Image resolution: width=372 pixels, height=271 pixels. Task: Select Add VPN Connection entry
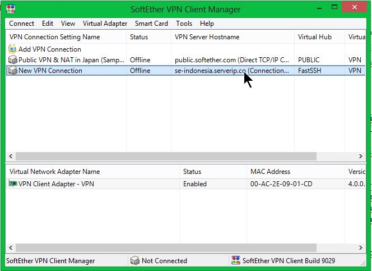(50, 49)
